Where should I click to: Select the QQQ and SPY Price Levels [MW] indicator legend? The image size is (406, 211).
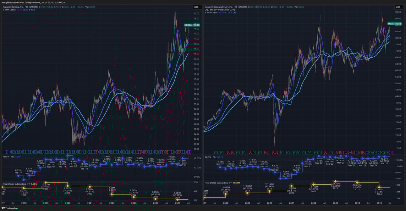220,10
